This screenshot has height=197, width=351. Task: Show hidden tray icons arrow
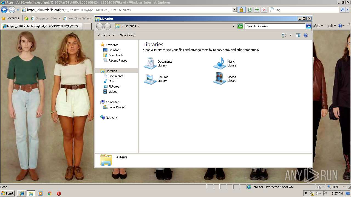306,193
